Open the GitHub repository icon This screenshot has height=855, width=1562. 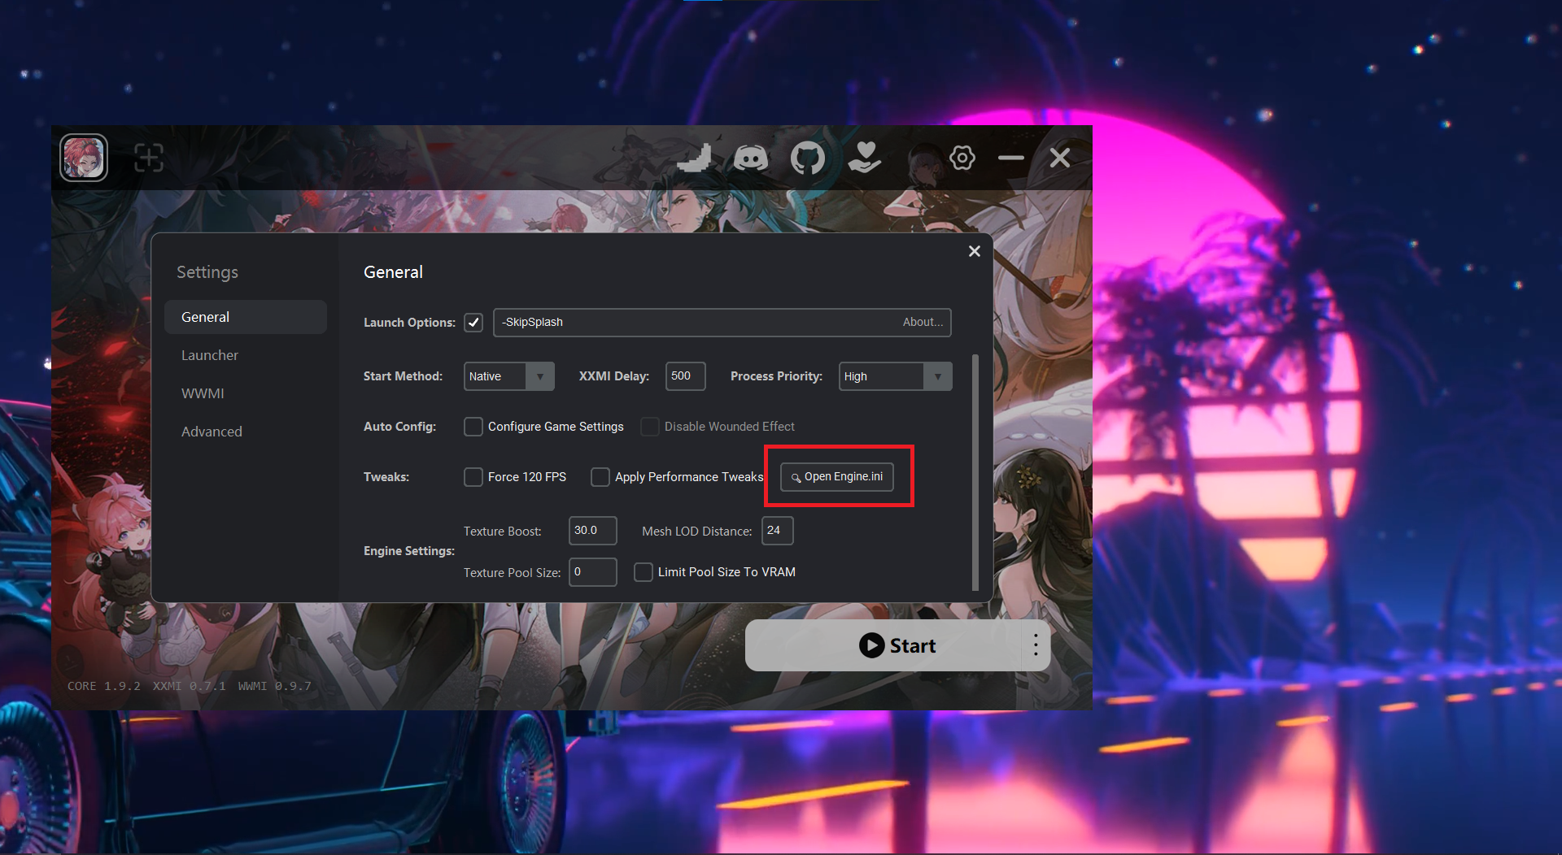click(x=808, y=158)
